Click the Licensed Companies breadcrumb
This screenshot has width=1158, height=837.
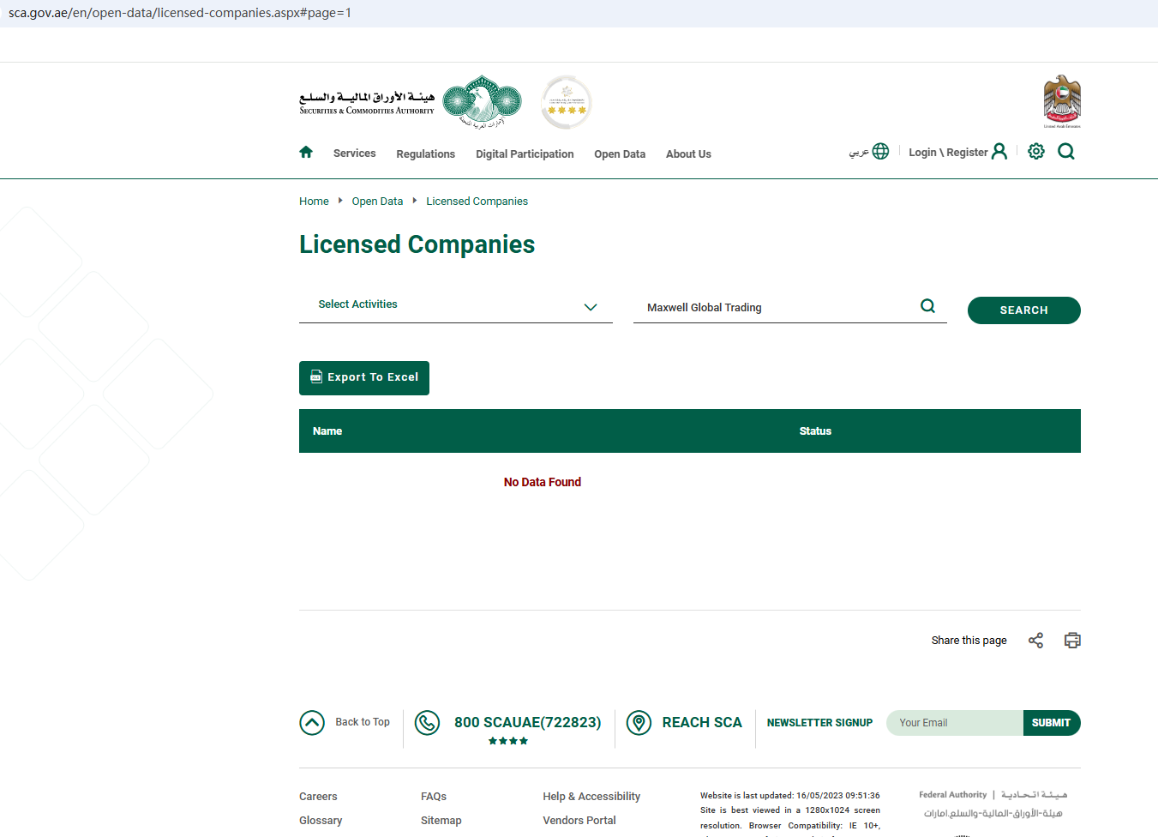tap(477, 202)
